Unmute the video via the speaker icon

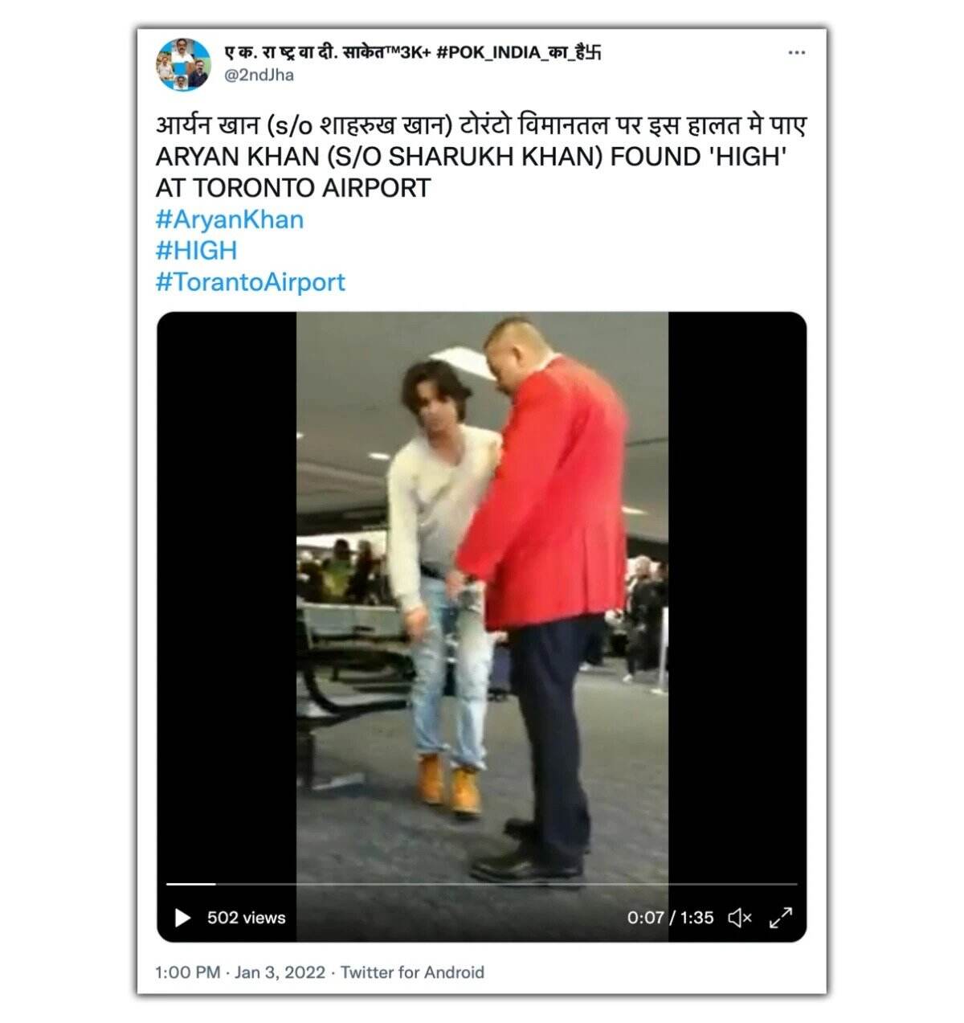[x=739, y=918]
